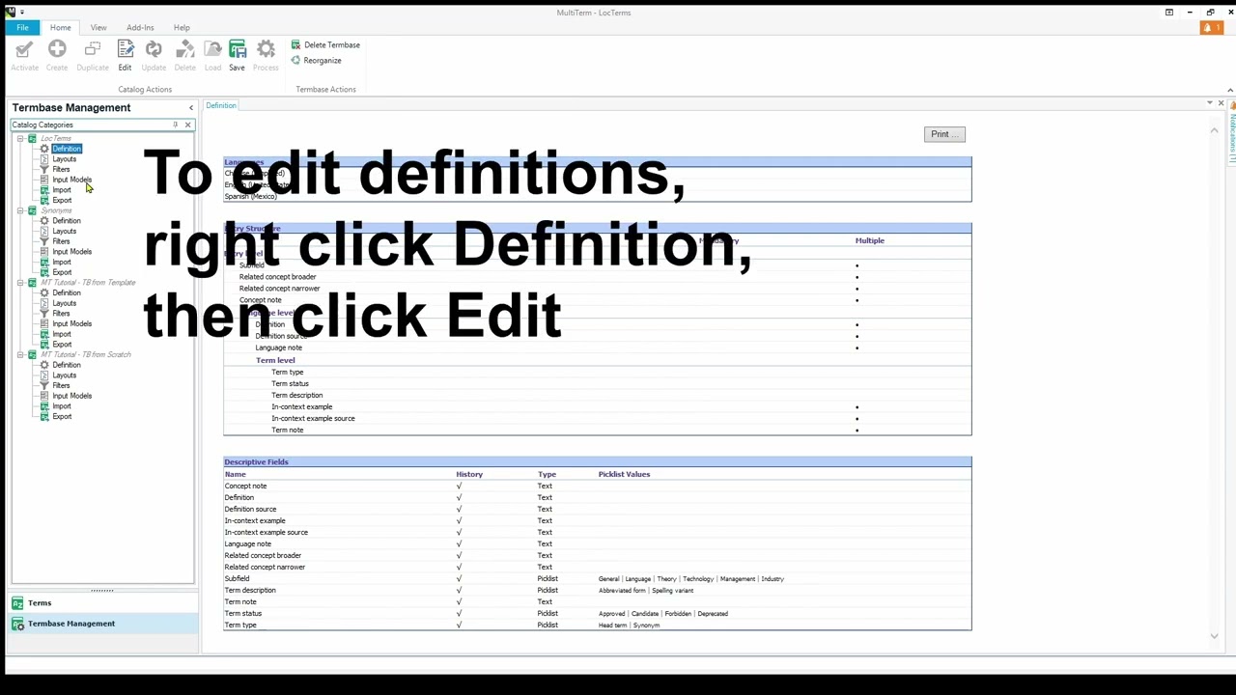This screenshot has height=695, width=1236.
Task: Collapse the Termbase Management pane arrow
Action: point(191,107)
